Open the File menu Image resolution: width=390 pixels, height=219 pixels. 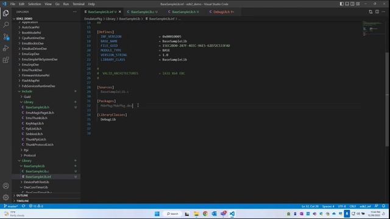[13, 4]
